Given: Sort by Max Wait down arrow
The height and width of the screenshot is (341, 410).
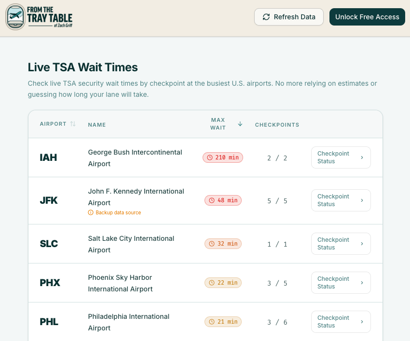Looking at the screenshot, I should click(x=240, y=124).
